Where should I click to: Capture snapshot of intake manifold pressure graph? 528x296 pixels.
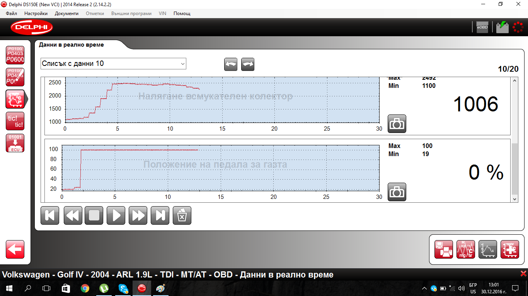(x=397, y=124)
